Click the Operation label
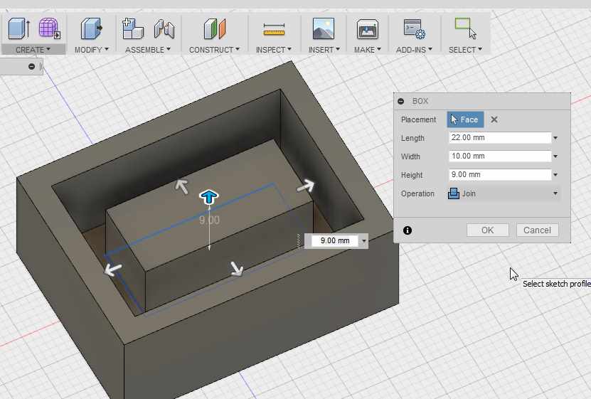Viewport: 591px width, 399px height. [x=417, y=193]
